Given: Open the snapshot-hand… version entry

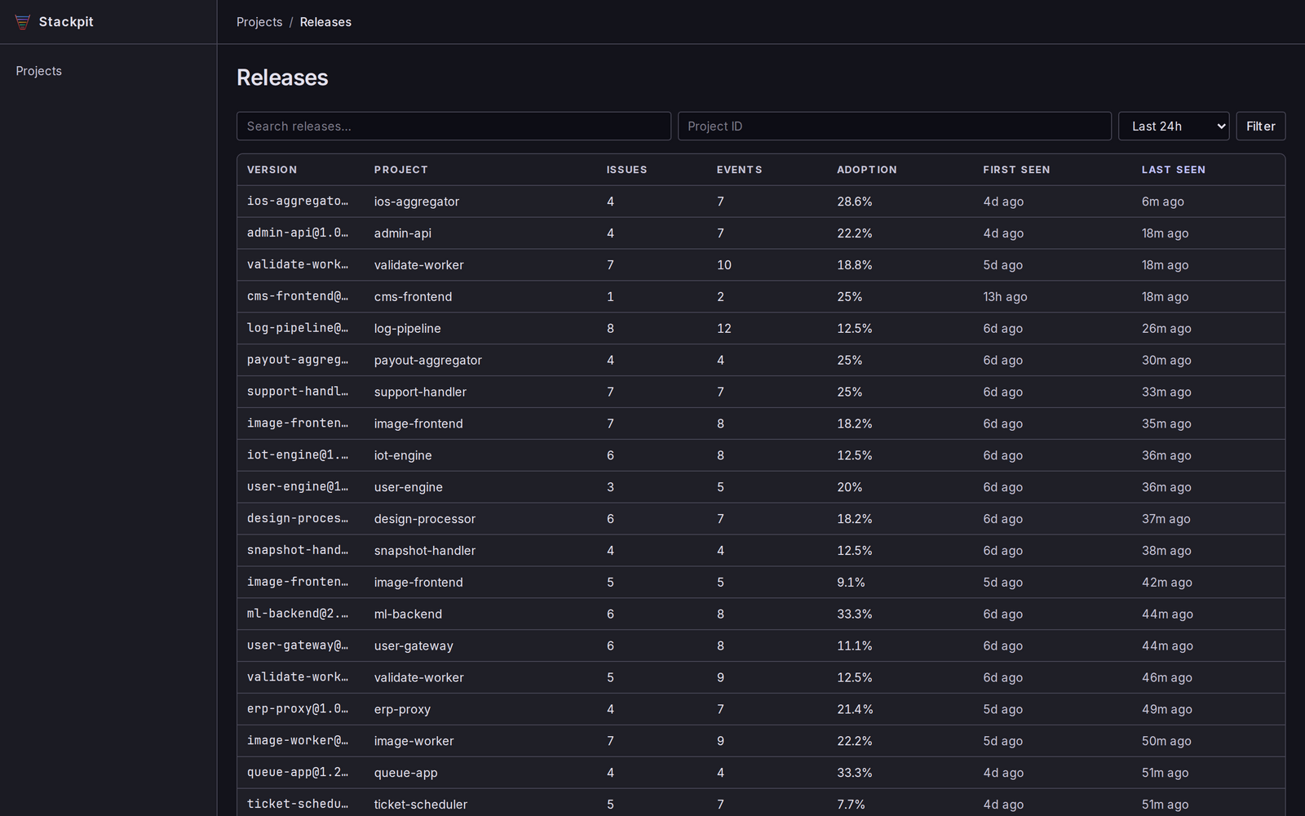Looking at the screenshot, I should click(x=298, y=552).
